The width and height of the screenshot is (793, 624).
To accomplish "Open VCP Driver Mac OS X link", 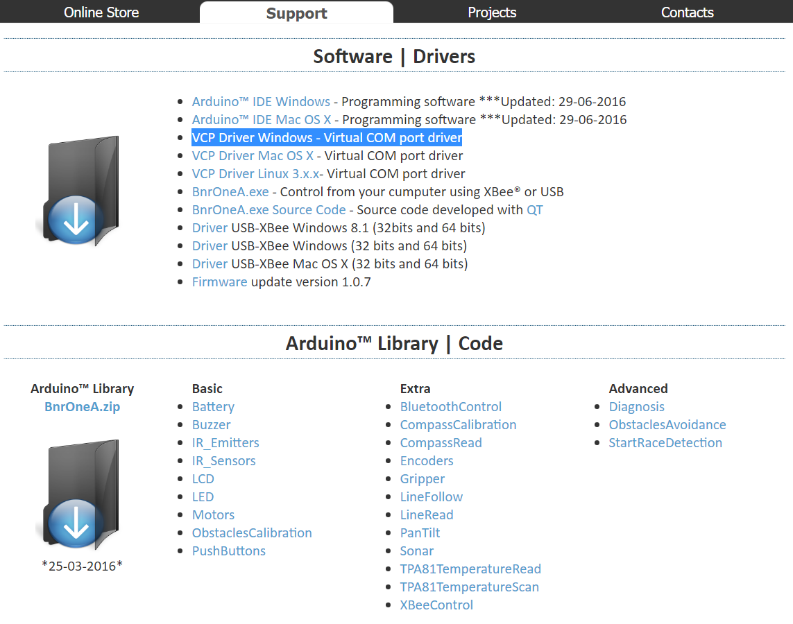I will click(x=253, y=155).
